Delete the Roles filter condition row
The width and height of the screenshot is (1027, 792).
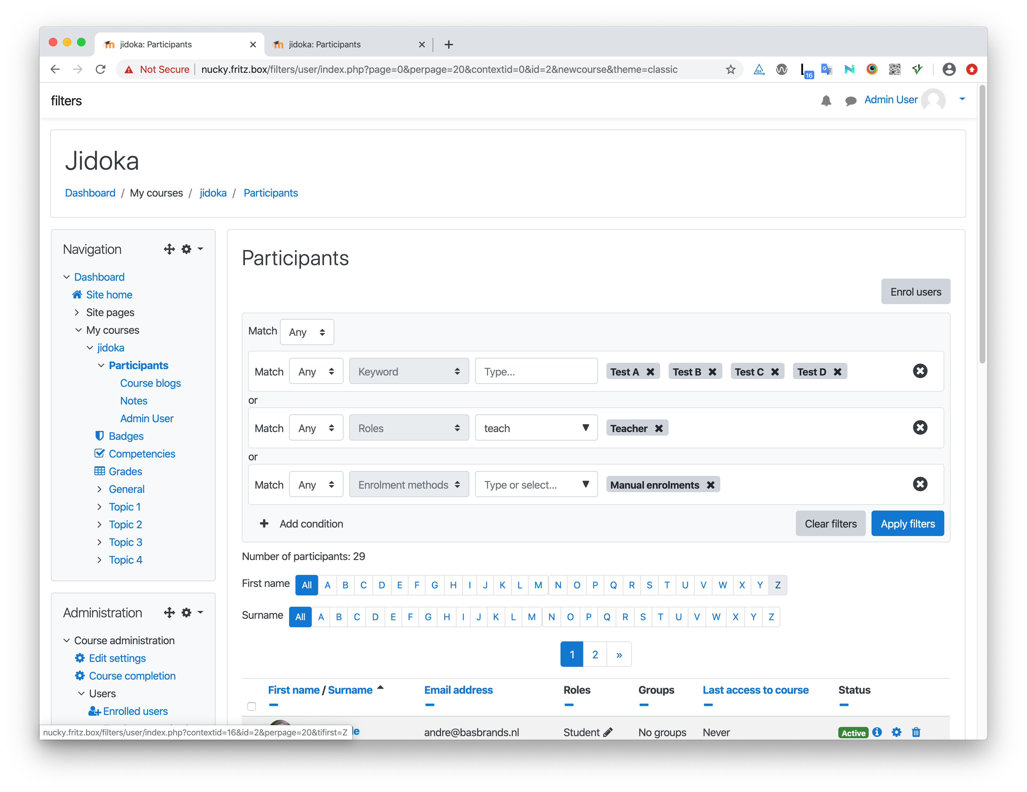click(920, 427)
